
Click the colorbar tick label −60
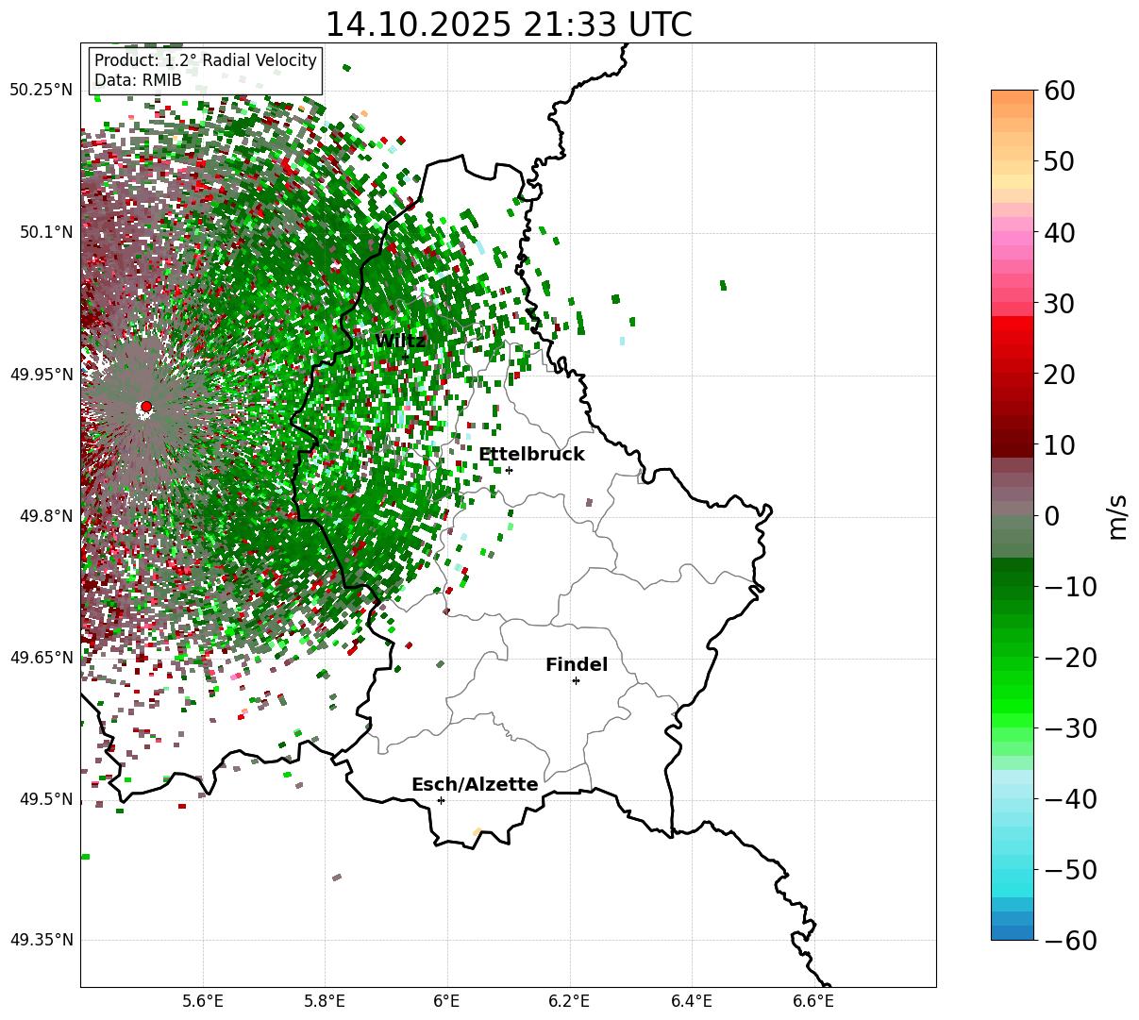[x=1069, y=940]
